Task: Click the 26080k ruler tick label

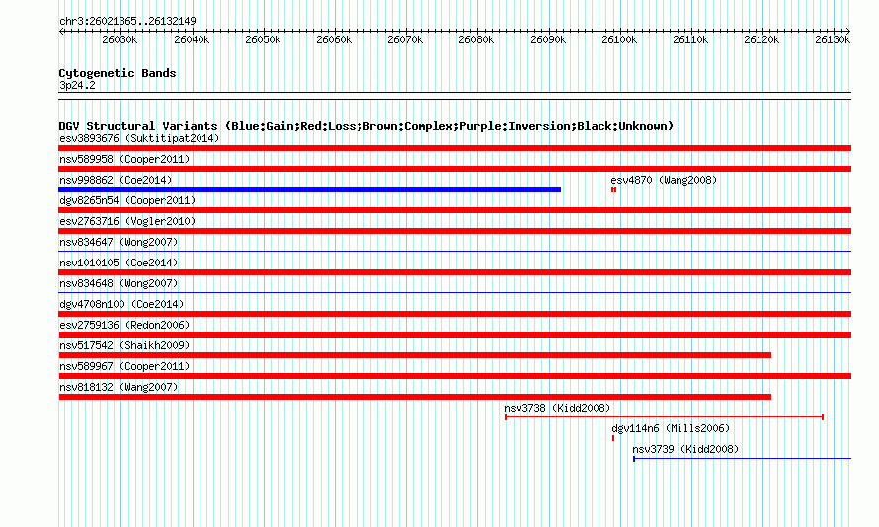Action: point(476,39)
